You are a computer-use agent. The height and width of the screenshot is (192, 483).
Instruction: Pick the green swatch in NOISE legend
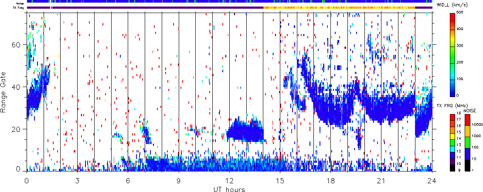(x=467, y=142)
